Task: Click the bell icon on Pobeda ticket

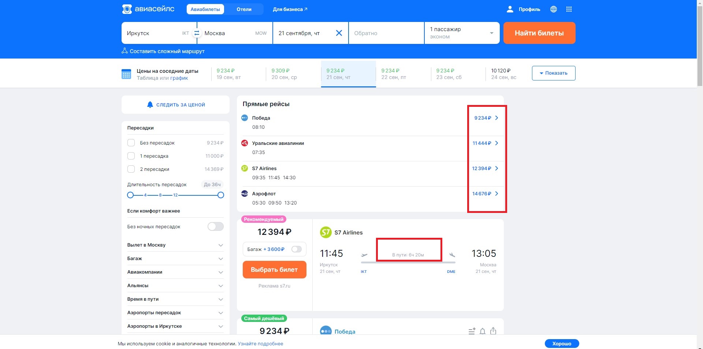Action: [x=483, y=331]
